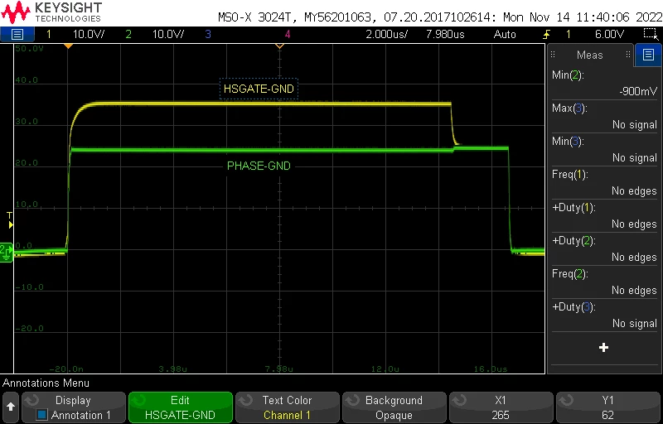
Task: Select the Meas sidebar tab
Action: (590, 55)
